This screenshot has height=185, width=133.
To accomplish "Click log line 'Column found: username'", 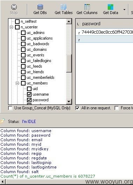I will [26, 131].
